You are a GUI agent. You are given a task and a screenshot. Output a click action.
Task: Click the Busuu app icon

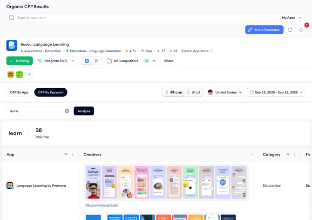pyautogui.click(x=12, y=45)
